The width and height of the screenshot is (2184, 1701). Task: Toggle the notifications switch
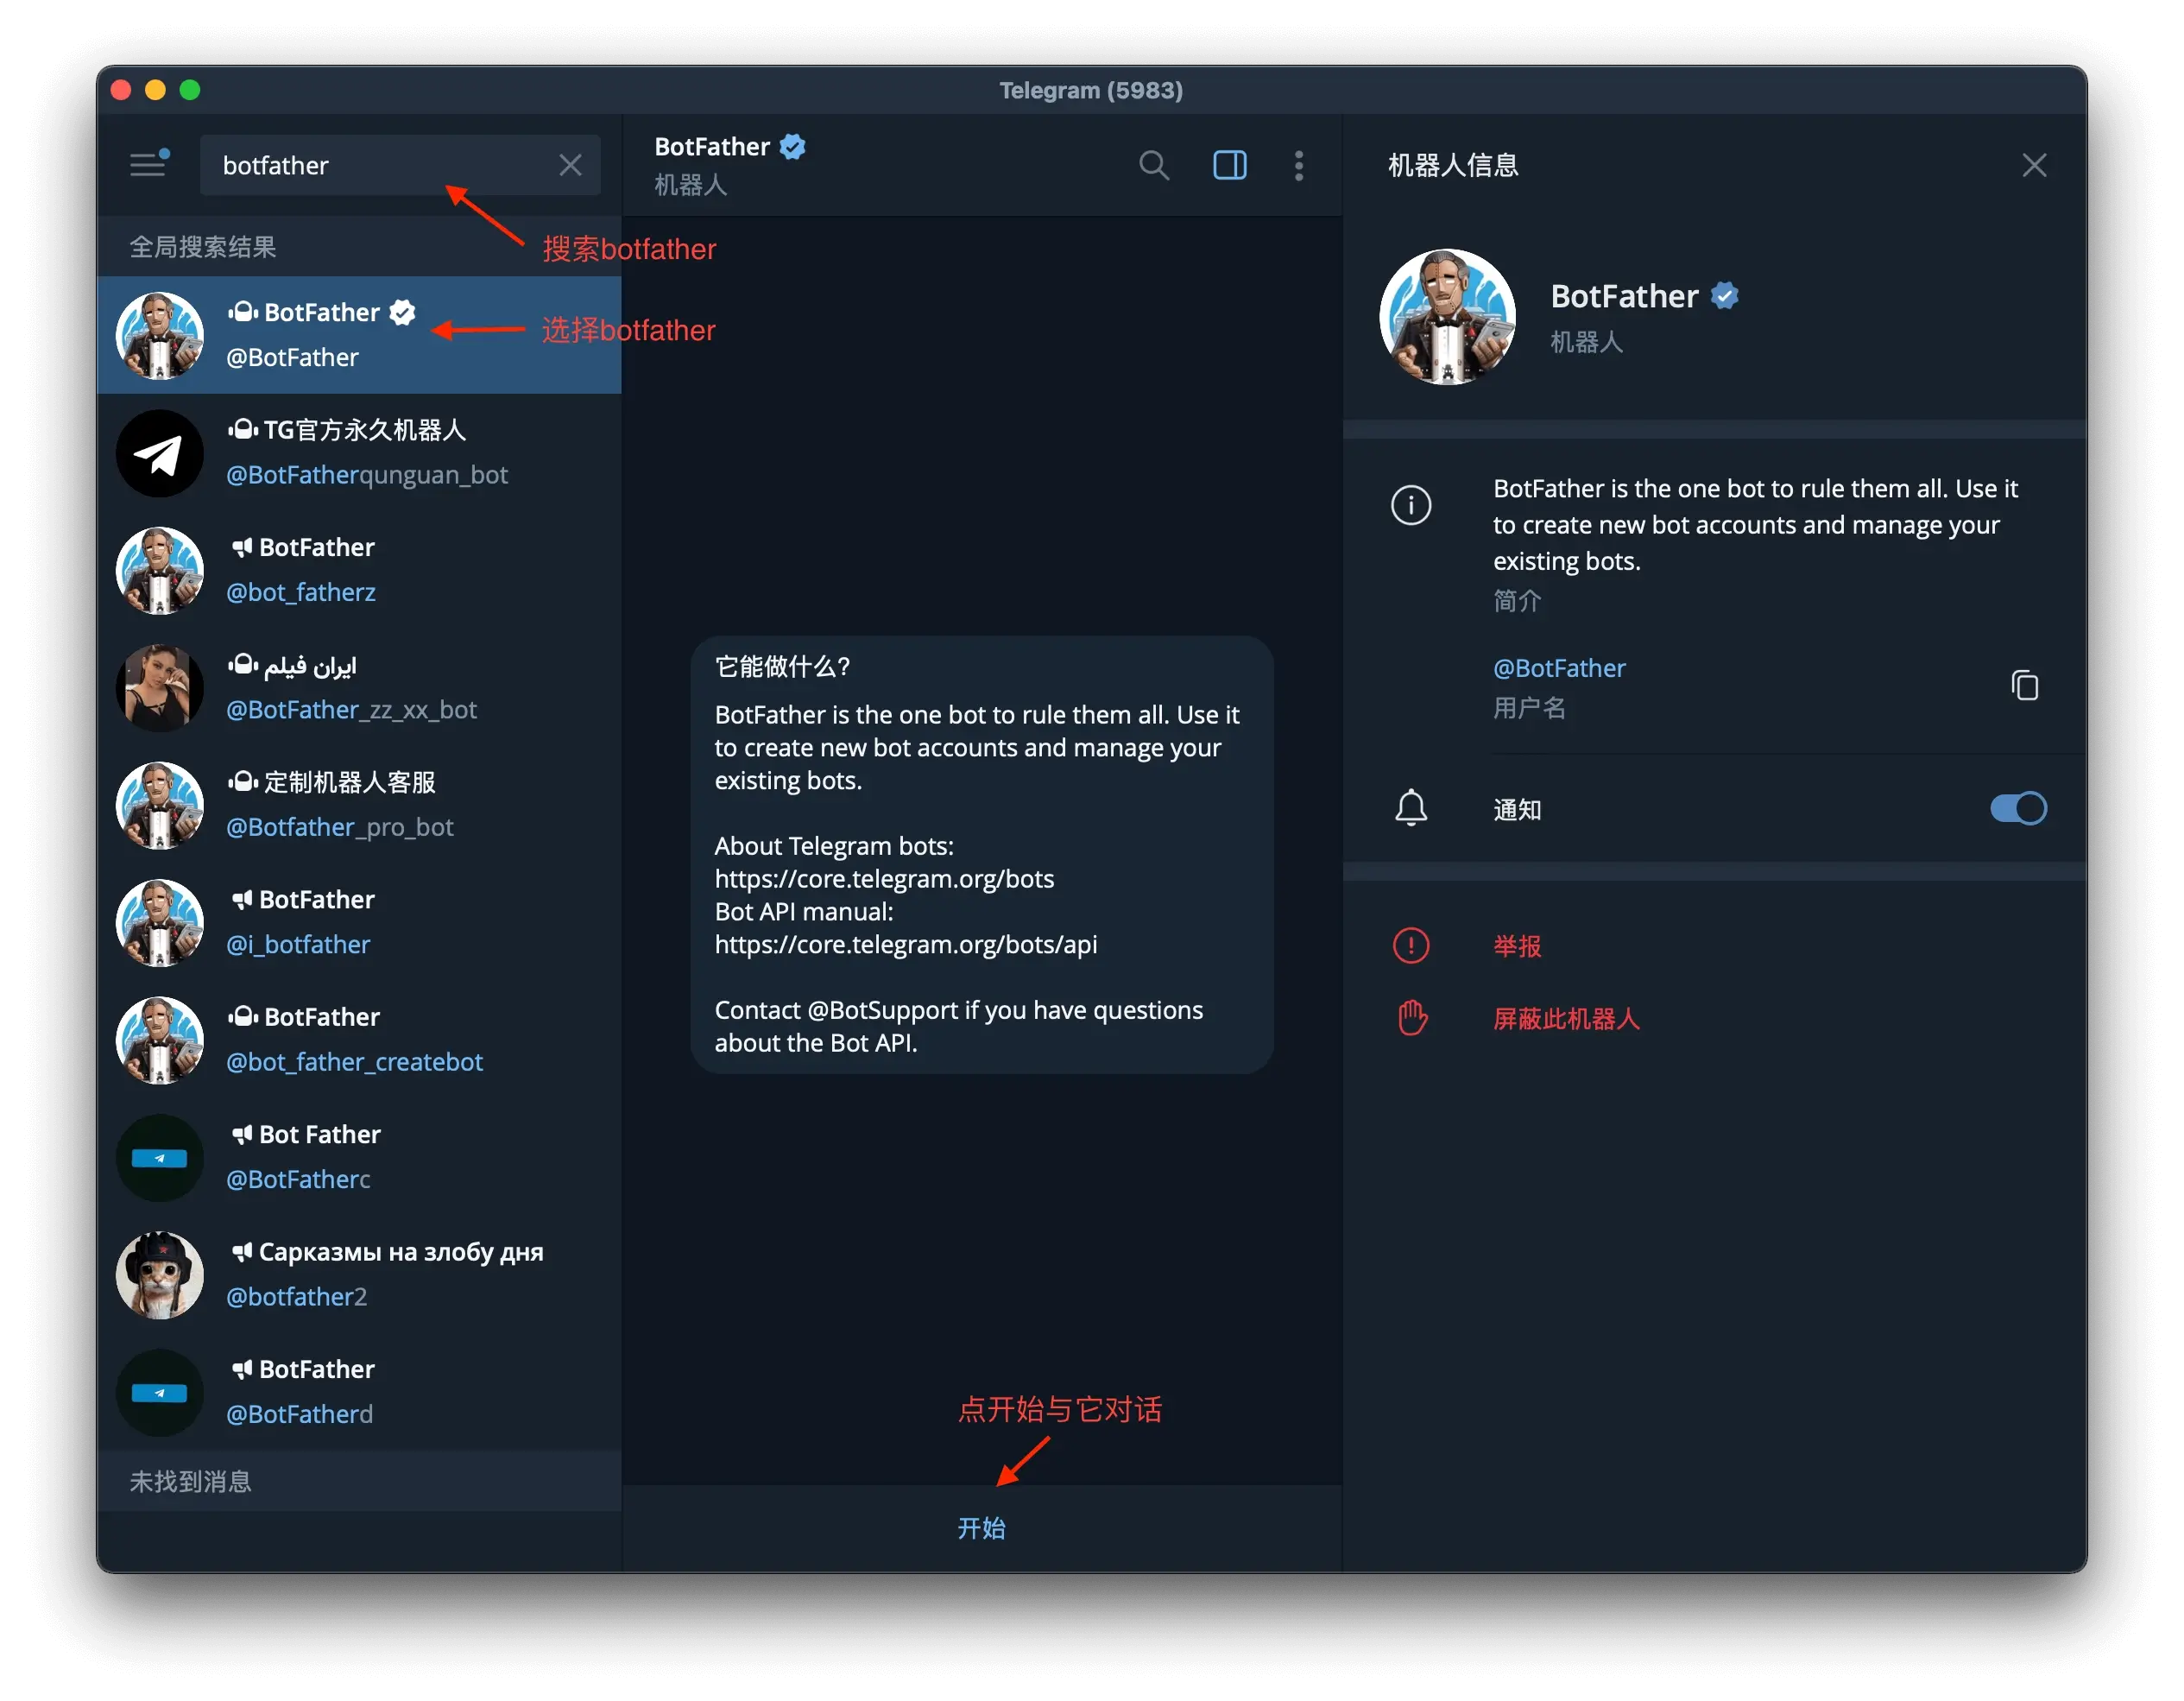coord(2017,808)
